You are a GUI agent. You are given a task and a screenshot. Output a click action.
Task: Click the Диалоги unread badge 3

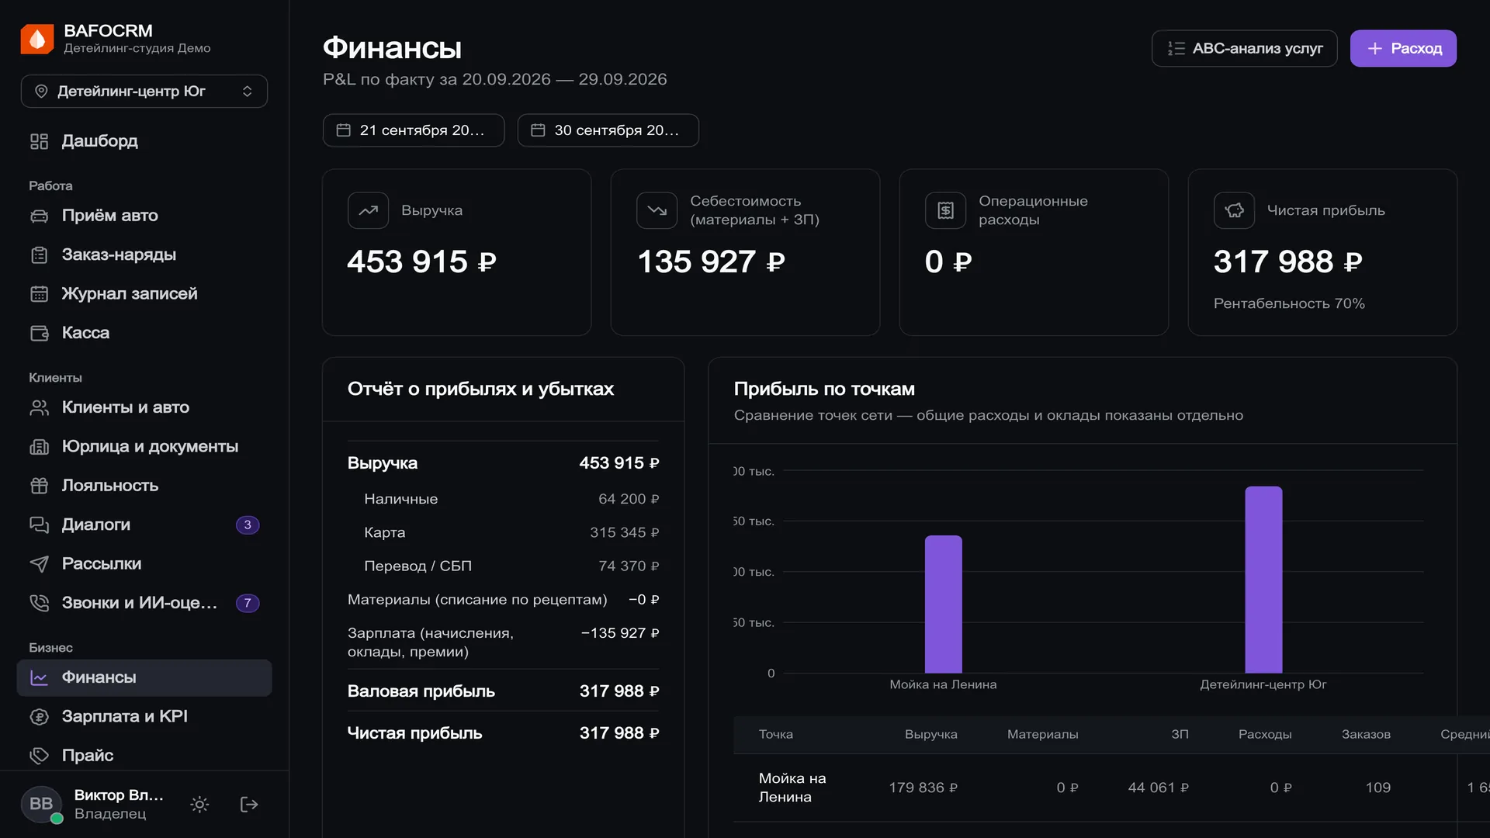(248, 525)
